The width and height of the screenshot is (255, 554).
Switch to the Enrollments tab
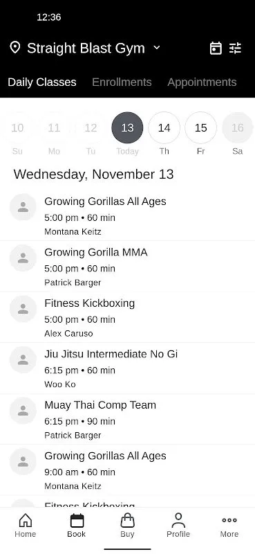click(122, 82)
